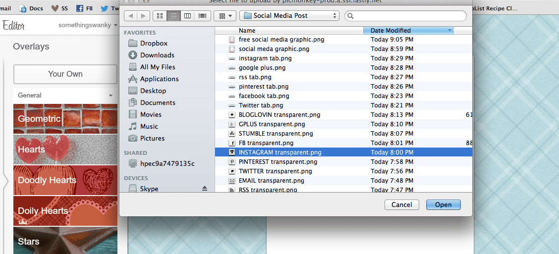Switch to cover flow view
This screenshot has width=559, height=254.
pyautogui.click(x=202, y=16)
